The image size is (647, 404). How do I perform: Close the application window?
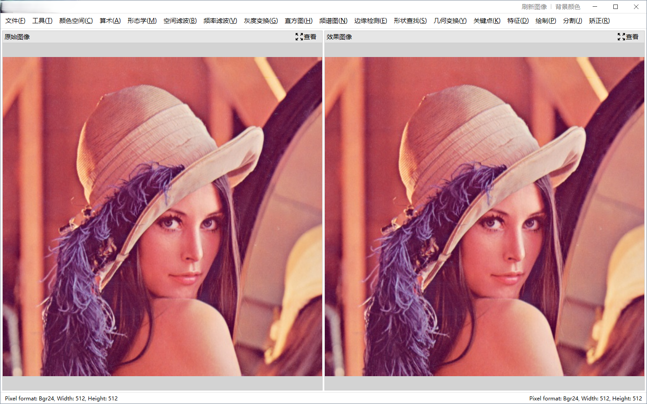pyautogui.click(x=636, y=7)
